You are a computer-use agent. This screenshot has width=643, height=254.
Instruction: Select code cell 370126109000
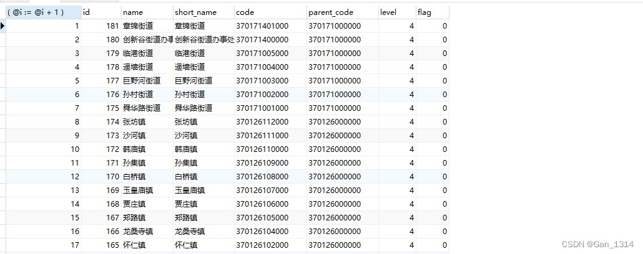click(x=271, y=162)
